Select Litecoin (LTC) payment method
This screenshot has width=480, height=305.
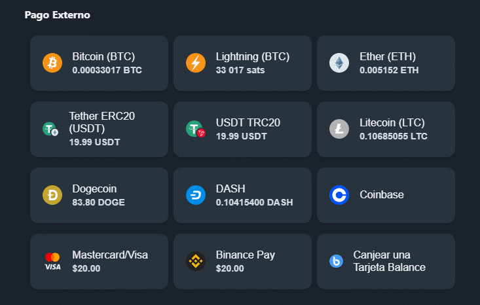pyautogui.click(x=386, y=129)
